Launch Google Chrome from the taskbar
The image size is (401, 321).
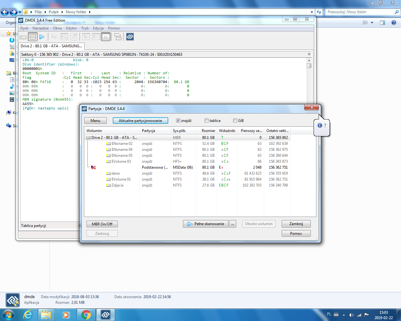[x=86, y=315]
